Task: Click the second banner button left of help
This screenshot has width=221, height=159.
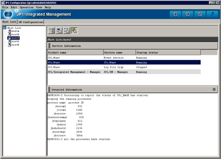Action: [x=188, y=14]
